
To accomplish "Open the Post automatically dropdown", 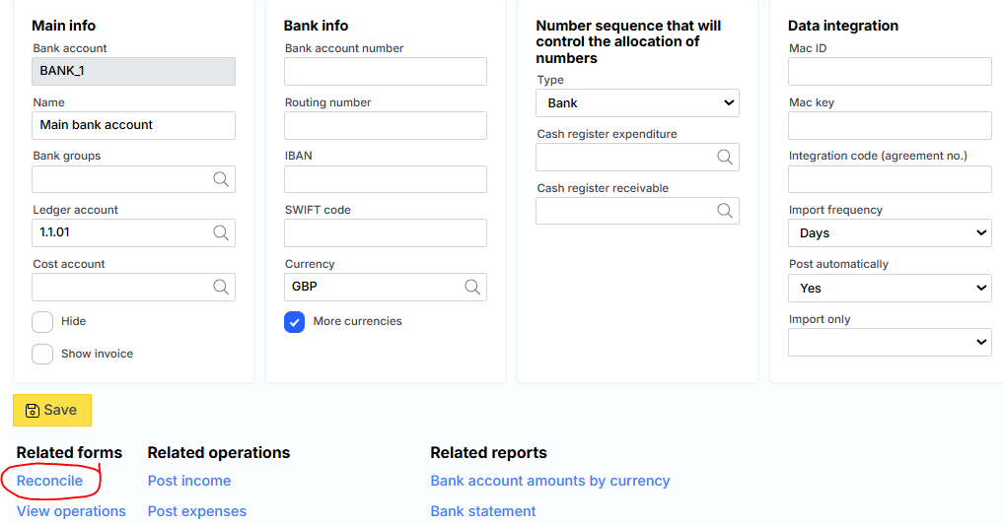I will point(890,289).
